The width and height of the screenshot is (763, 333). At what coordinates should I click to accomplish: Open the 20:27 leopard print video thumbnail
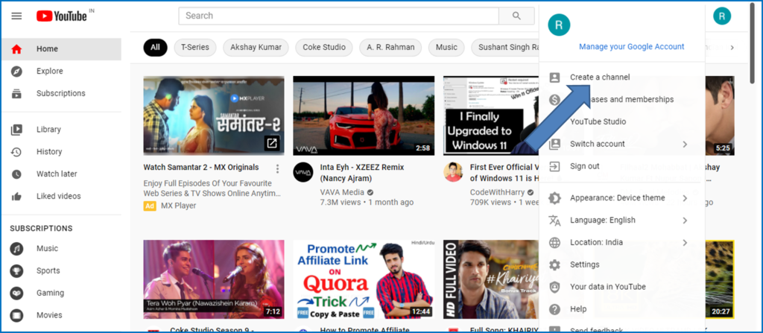point(720,279)
